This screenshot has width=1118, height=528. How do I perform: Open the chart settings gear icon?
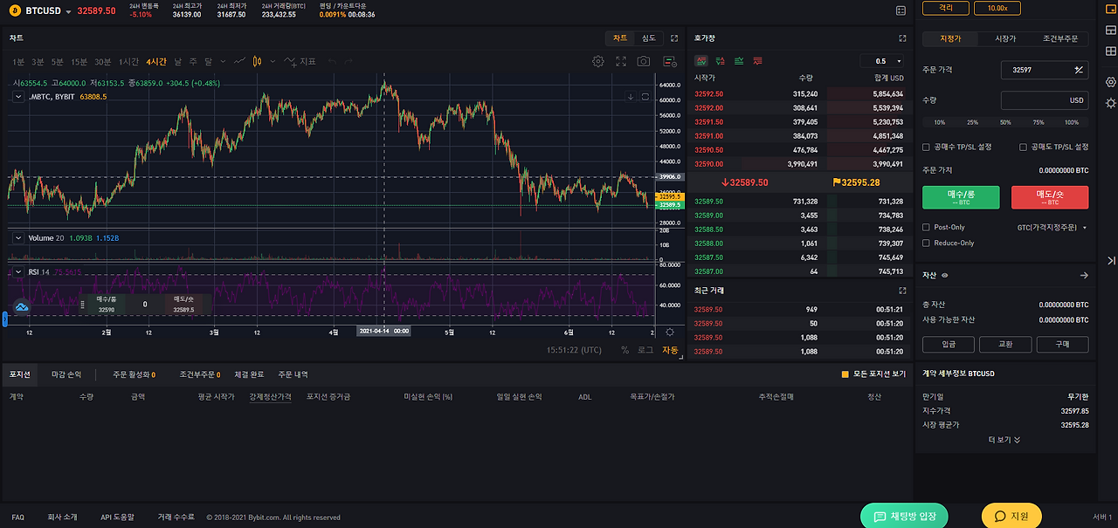(x=598, y=61)
